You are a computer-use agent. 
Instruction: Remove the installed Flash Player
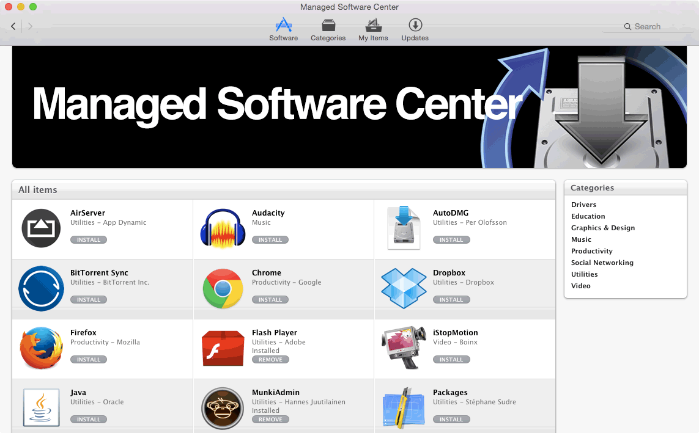coord(270,360)
